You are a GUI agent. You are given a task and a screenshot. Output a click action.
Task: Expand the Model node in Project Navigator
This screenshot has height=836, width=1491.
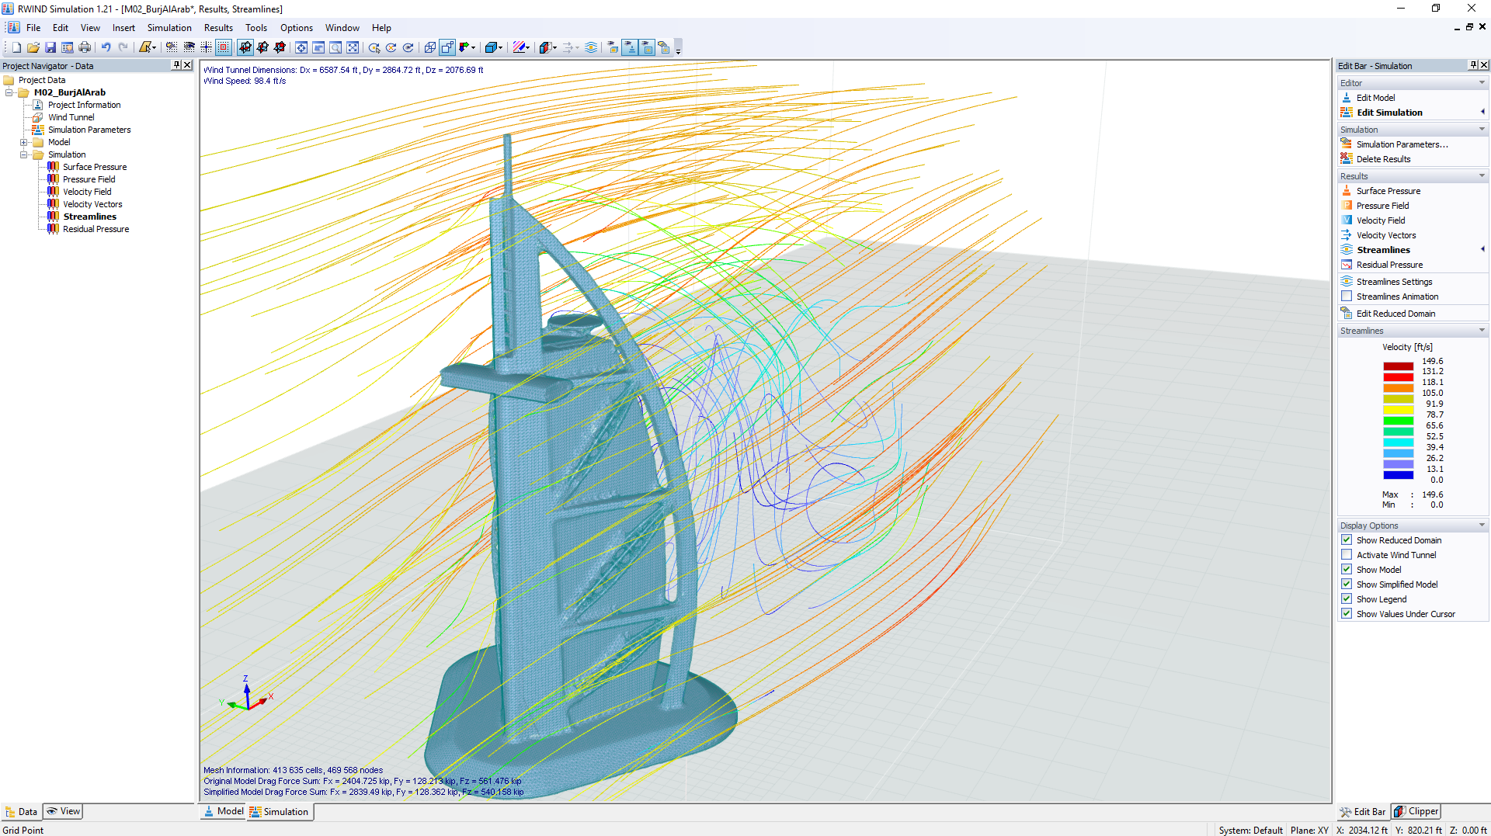(23, 141)
